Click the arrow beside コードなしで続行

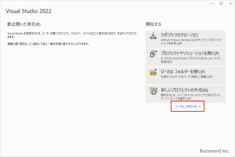[199, 107]
